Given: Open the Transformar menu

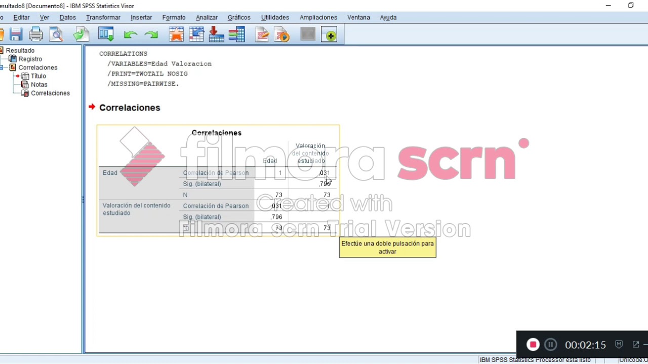Looking at the screenshot, I should tap(103, 17).
